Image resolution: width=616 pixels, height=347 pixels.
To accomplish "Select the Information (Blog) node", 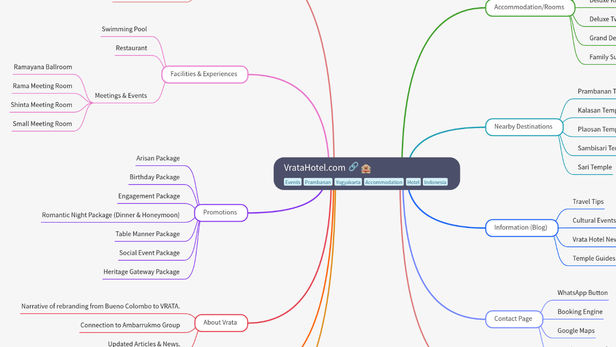I will click(521, 227).
